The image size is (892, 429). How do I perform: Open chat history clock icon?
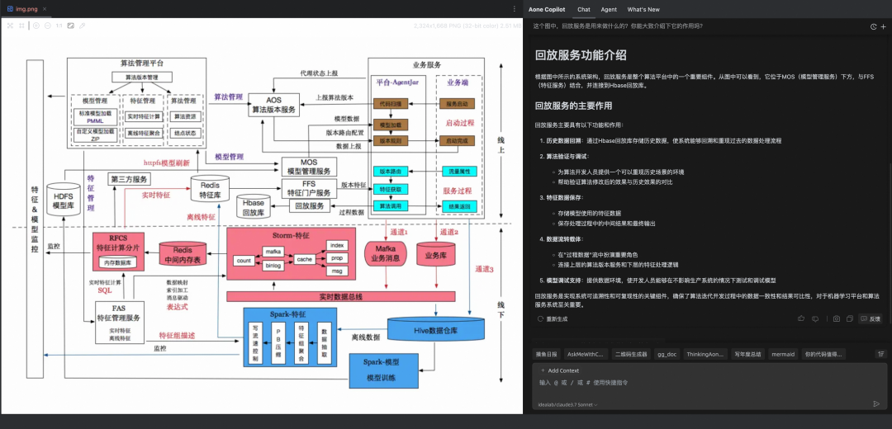click(x=873, y=26)
